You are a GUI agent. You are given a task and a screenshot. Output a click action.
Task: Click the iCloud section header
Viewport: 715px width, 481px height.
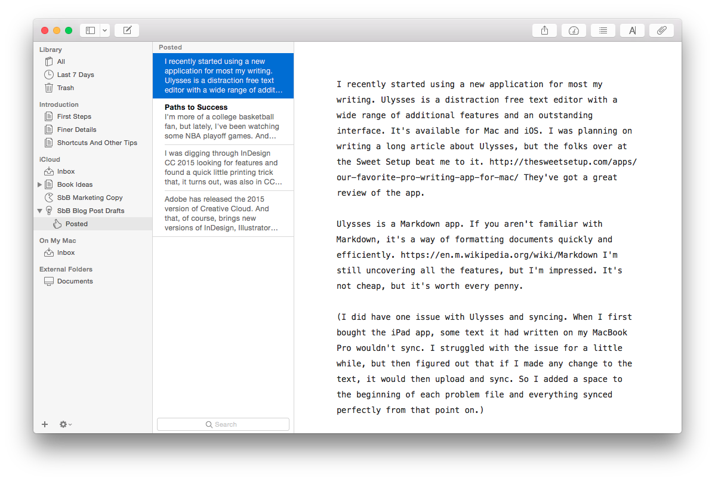(50, 159)
